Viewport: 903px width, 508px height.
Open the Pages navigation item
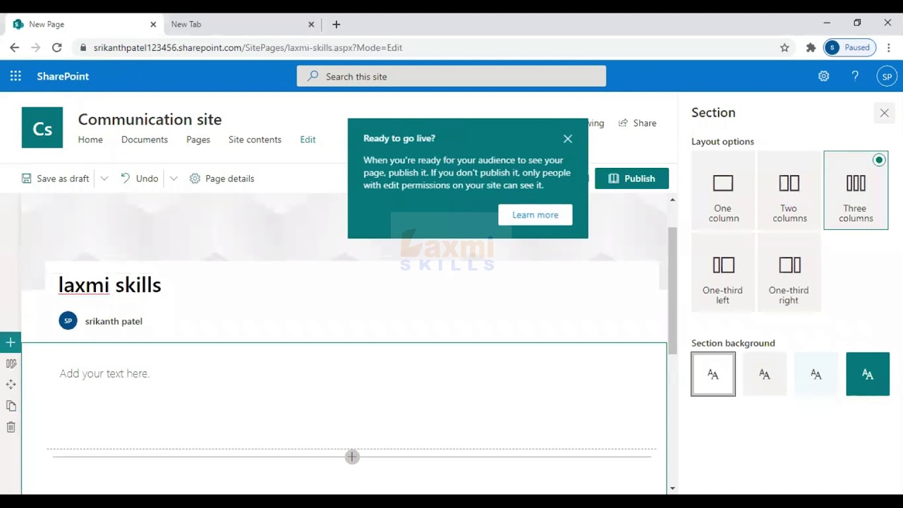tap(198, 140)
